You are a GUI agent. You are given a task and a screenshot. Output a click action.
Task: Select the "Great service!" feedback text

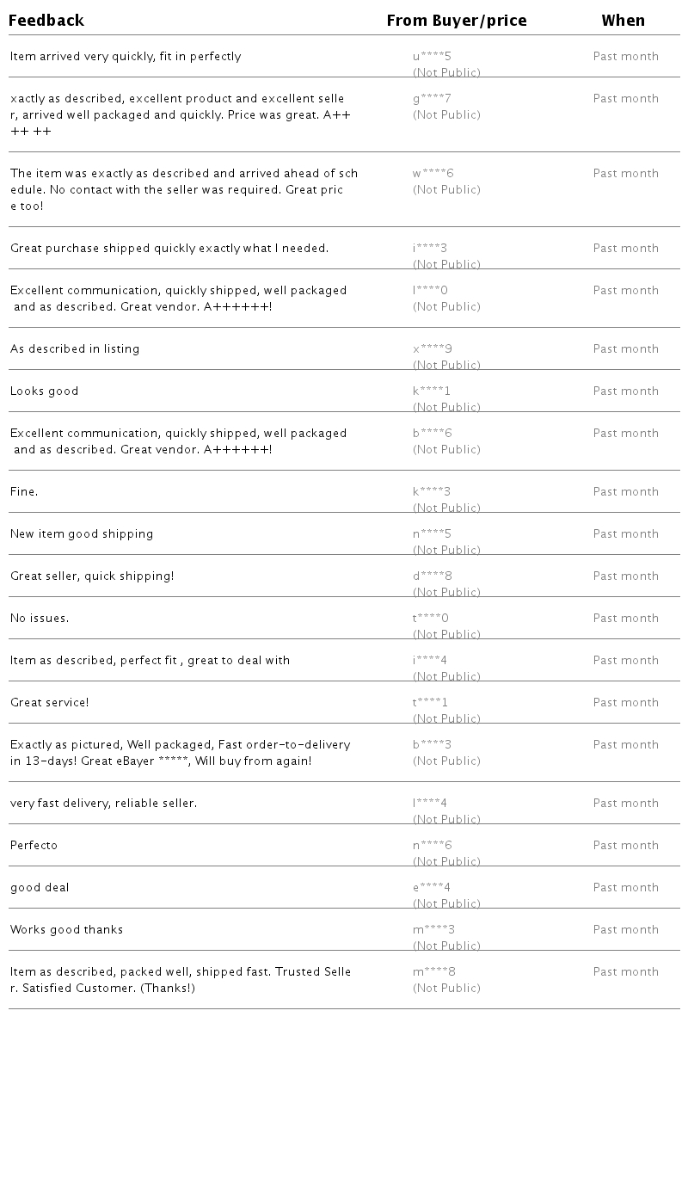coord(49,703)
